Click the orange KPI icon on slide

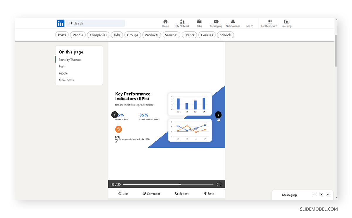point(119,129)
